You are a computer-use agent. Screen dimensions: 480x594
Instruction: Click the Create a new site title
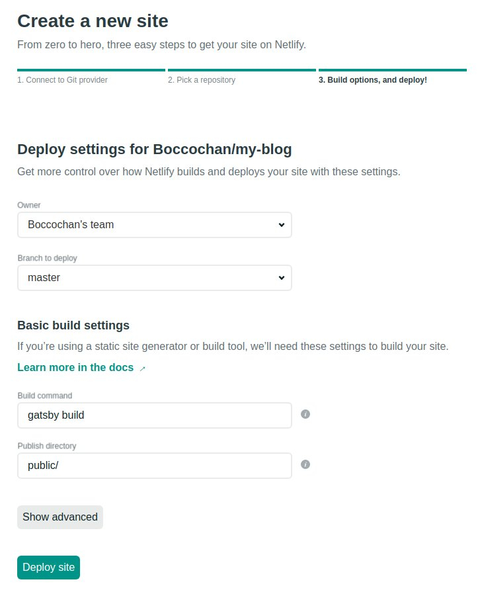pyautogui.click(x=93, y=21)
